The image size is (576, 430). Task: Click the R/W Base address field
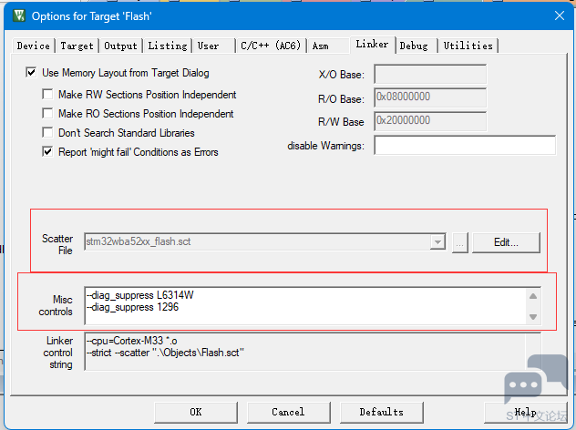click(x=430, y=121)
